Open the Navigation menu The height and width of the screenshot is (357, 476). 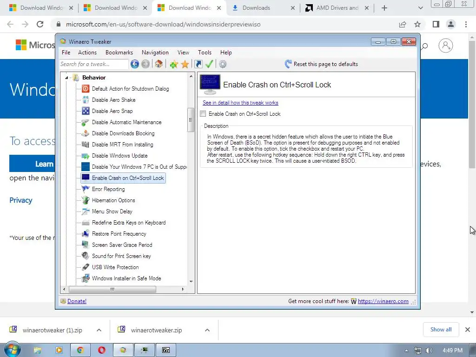point(155,53)
